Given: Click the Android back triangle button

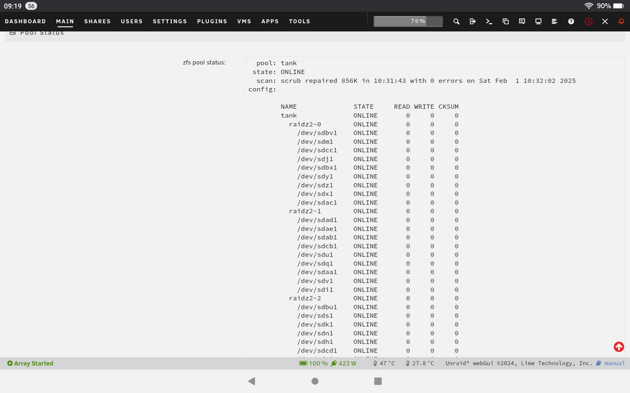Looking at the screenshot, I should (252, 381).
